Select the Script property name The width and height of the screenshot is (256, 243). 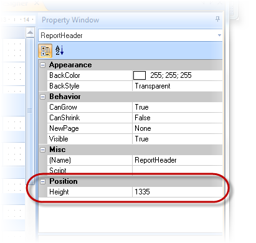(x=58, y=171)
